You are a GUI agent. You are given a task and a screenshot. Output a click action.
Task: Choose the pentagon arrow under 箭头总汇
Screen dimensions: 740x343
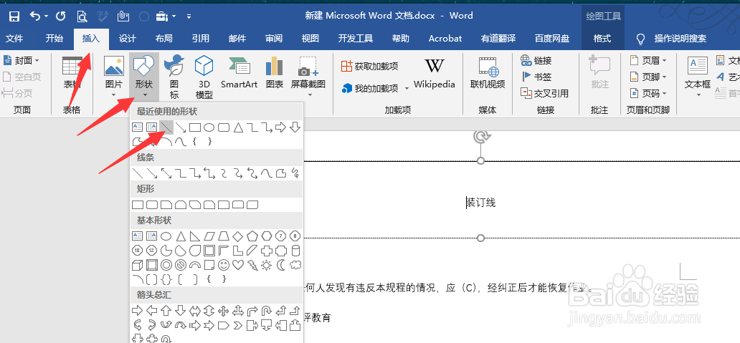tap(224, 325)
